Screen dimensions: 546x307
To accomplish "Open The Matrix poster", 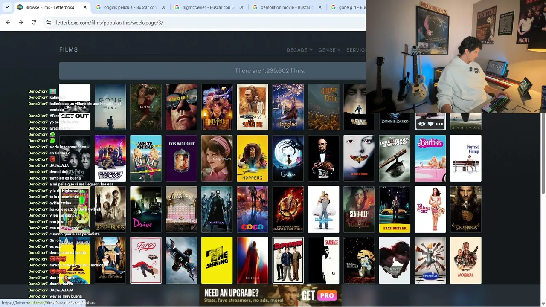I will [x=217, y=209].
